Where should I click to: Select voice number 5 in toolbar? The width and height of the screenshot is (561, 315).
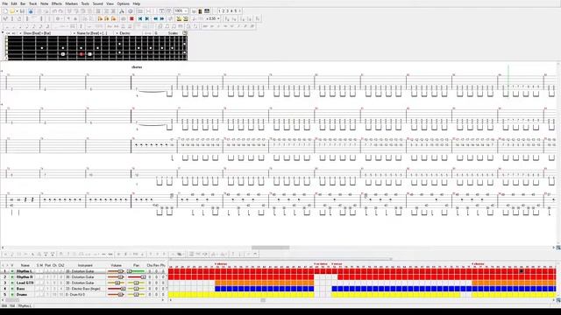click(x=235, y=11)
